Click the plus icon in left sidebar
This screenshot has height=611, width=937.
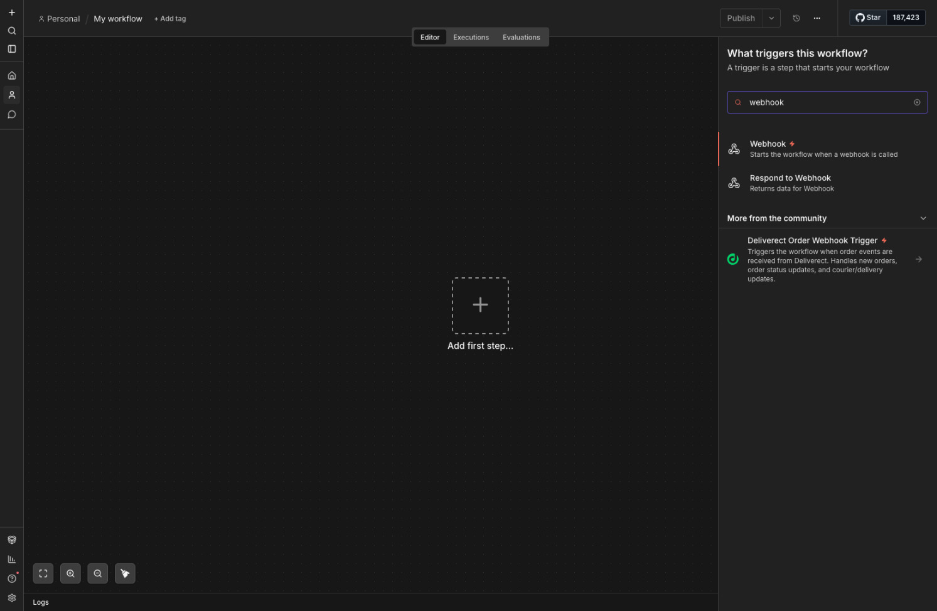(11, 13)
